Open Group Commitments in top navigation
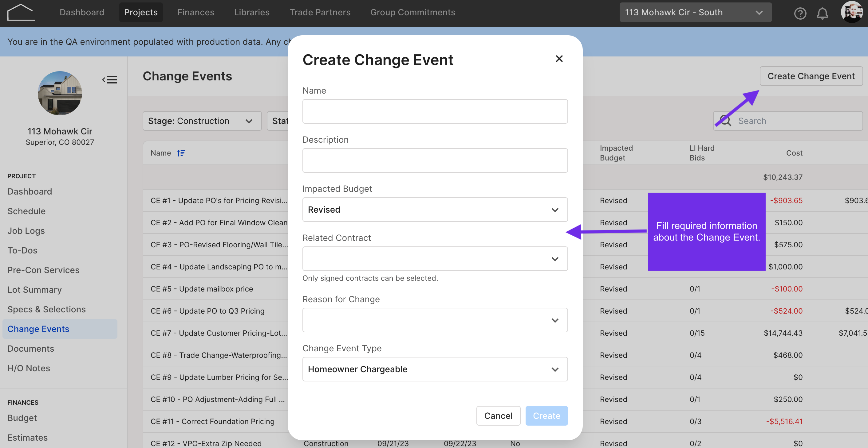This screenshot has height=448, width=868. (413, 13)
